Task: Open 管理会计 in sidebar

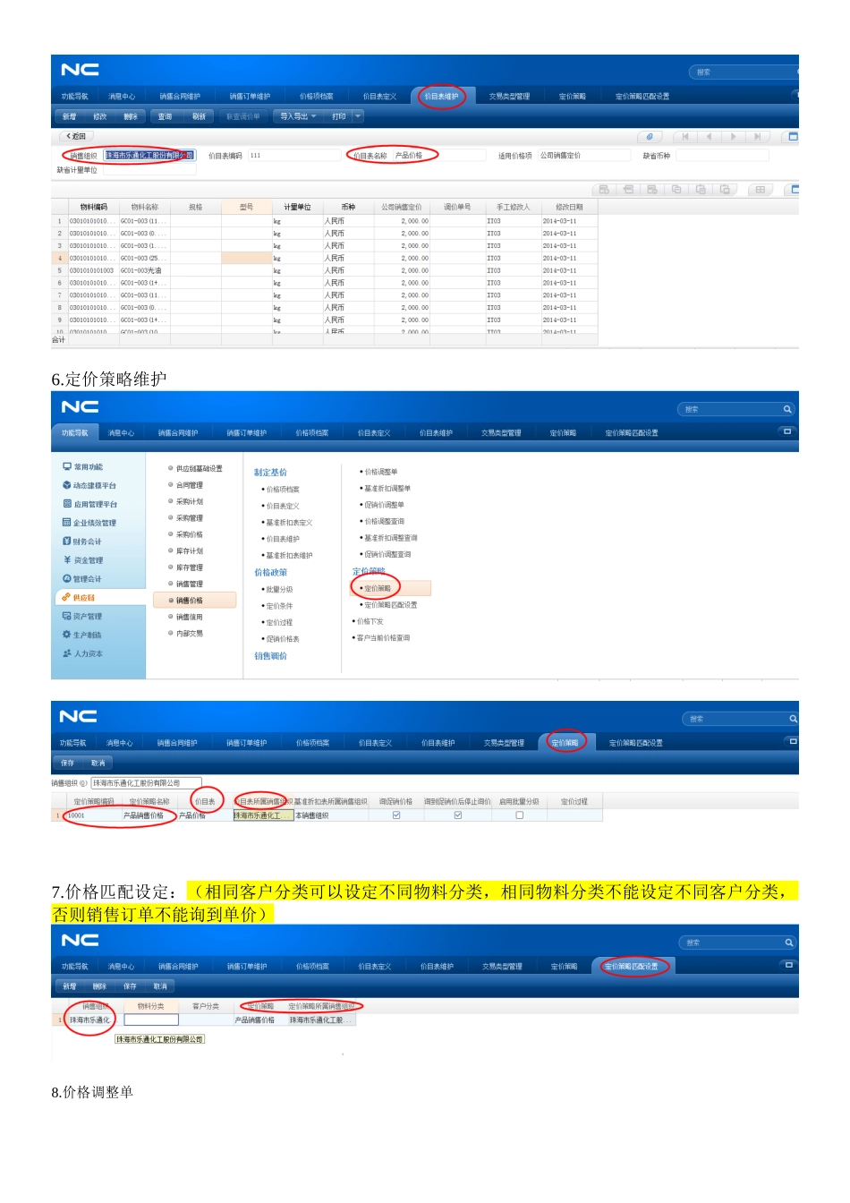Action: tap(81, 579)
